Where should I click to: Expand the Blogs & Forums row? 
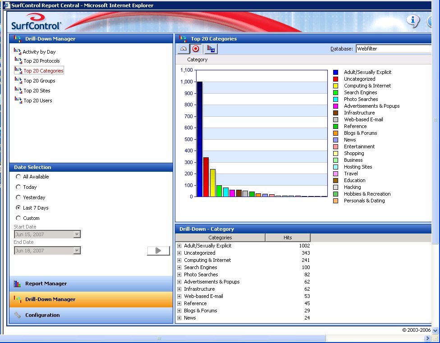179,311
